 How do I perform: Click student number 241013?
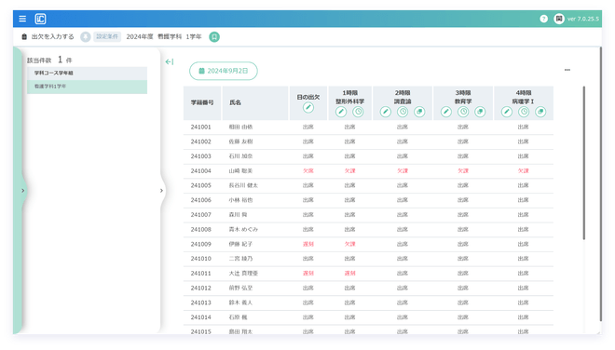[x=201, y=303]
